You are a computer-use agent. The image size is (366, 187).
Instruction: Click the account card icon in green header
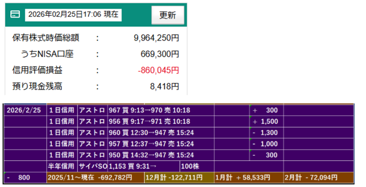click(15, 15)
